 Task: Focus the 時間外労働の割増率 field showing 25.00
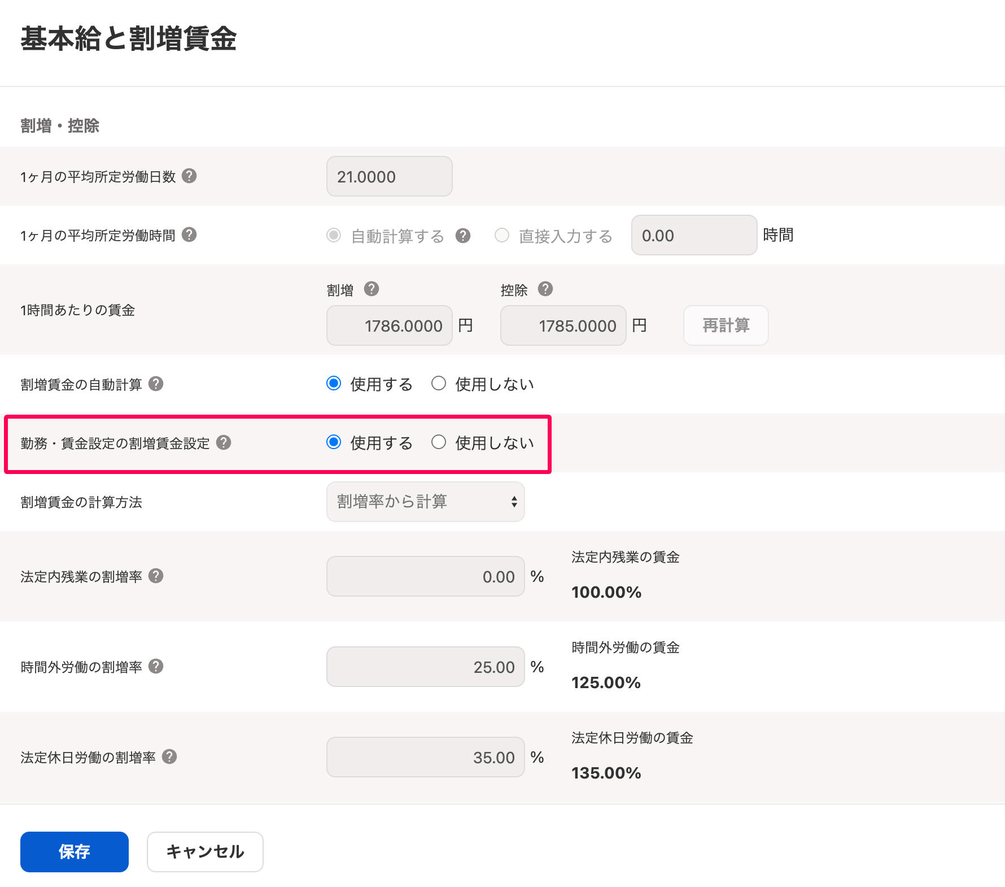click(x=426, y=667)
